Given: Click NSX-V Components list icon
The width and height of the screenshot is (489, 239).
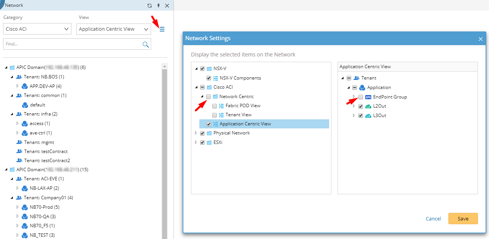Looking at the screenshot, I should coord(215,78).
